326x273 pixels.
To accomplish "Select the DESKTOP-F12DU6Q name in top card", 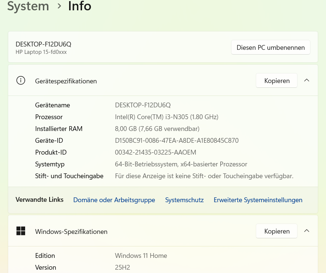I will (44, 44).
